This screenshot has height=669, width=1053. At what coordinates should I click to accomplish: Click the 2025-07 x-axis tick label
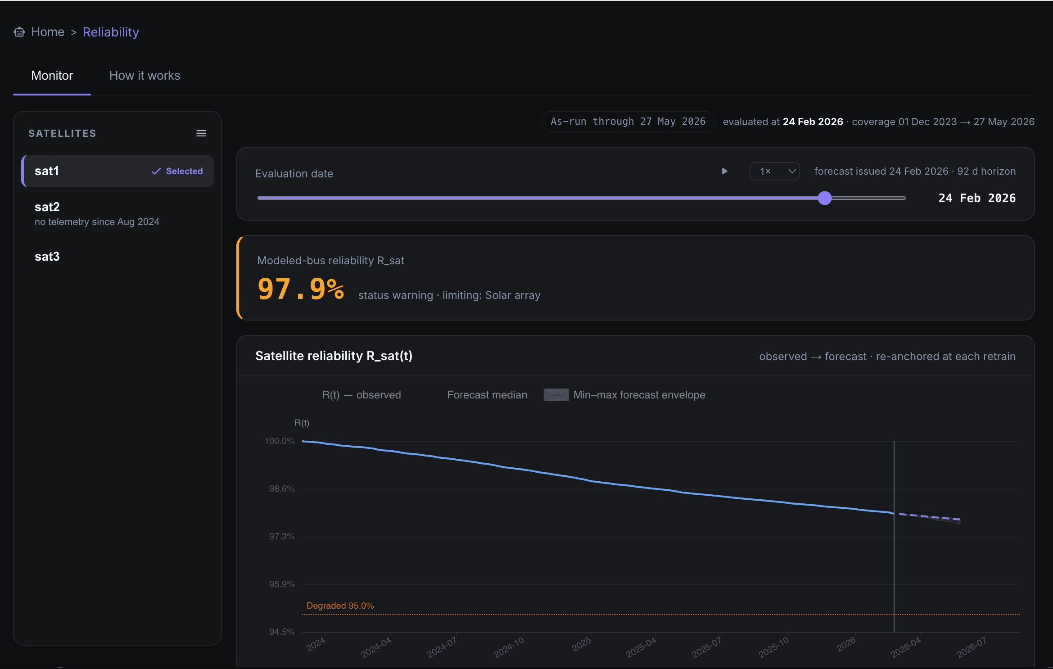tap(707, 647)
